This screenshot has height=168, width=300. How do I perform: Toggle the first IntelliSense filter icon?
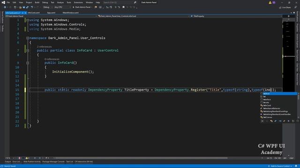[x=262, y=121]
